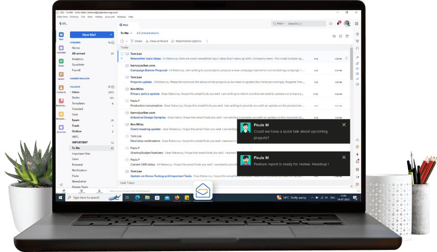
Task: Open the Accounts menu
Action: 110,16
